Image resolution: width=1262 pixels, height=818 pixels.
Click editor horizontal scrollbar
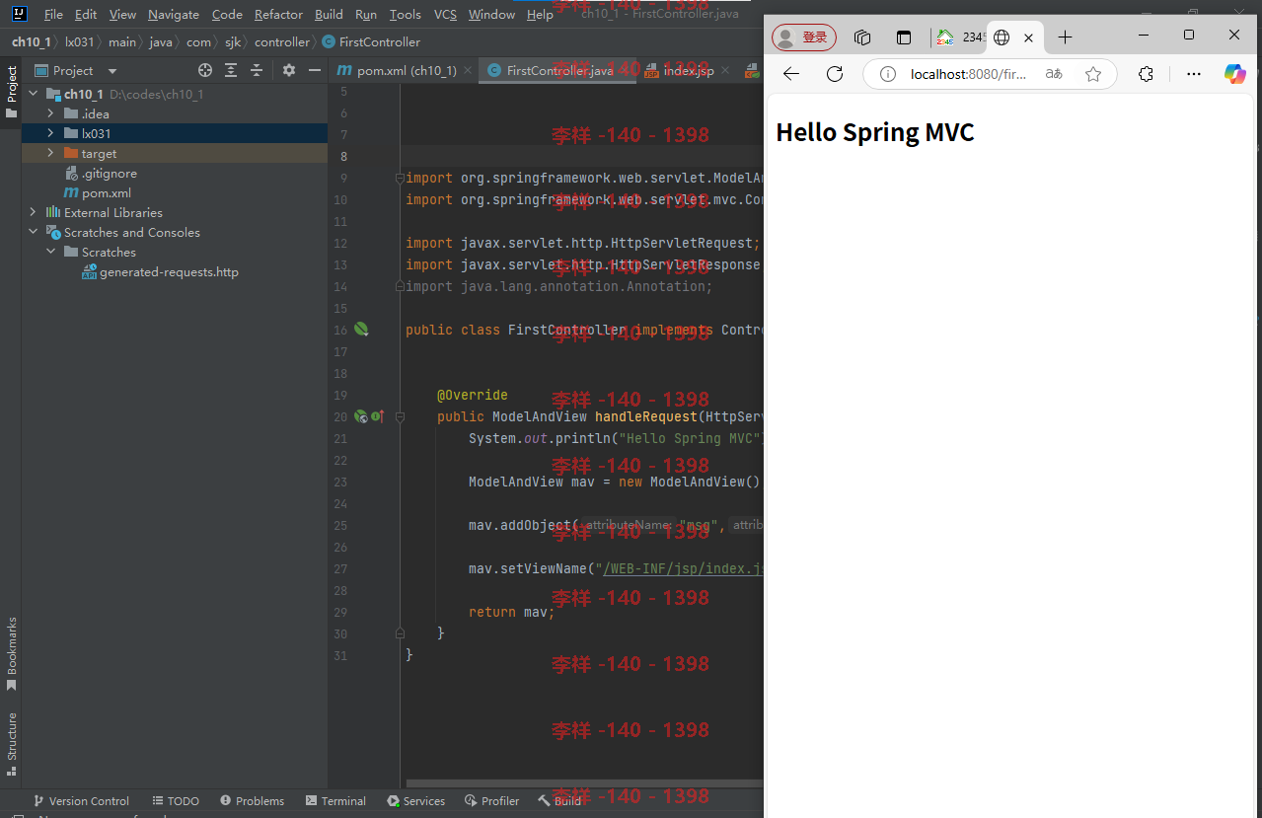pyautogui.click(x=582, y=783)
